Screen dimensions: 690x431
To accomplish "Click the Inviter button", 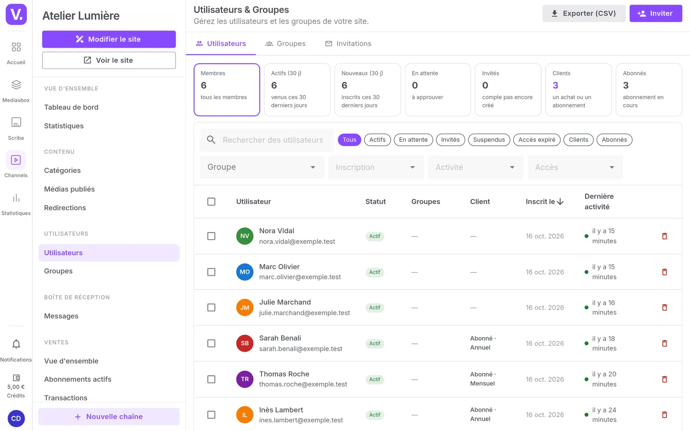I will pos(655,13).
